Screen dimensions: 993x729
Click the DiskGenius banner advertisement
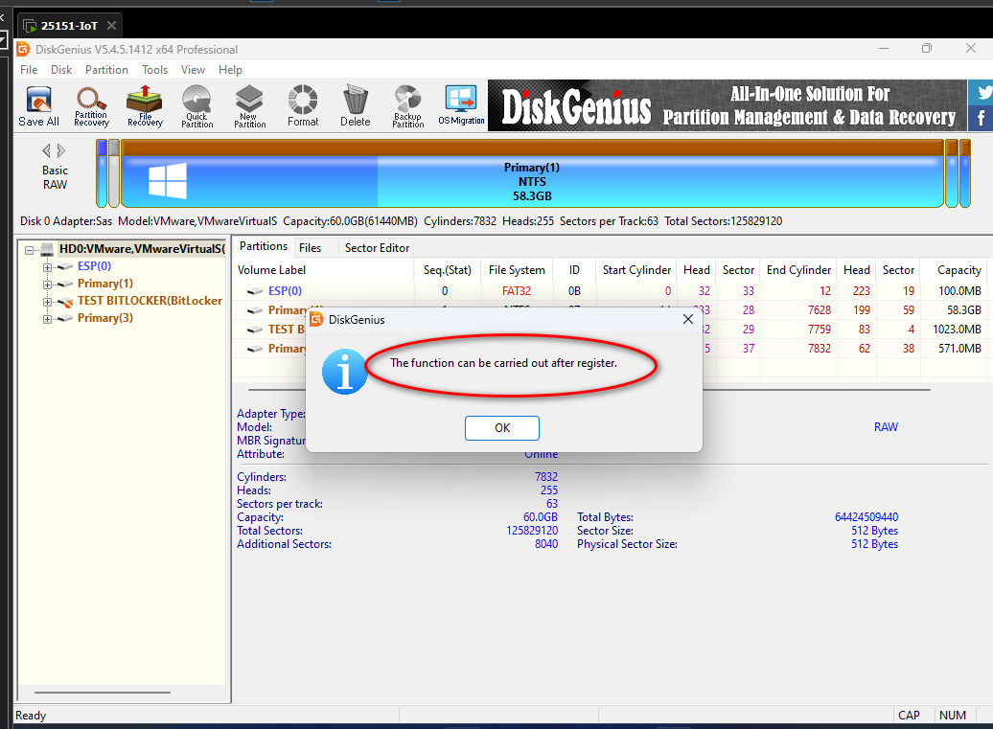pos(727,105)
